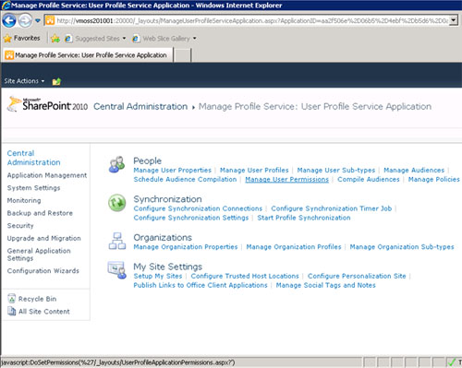Click the Web Slice Gallery IE icon

(136, 39)
